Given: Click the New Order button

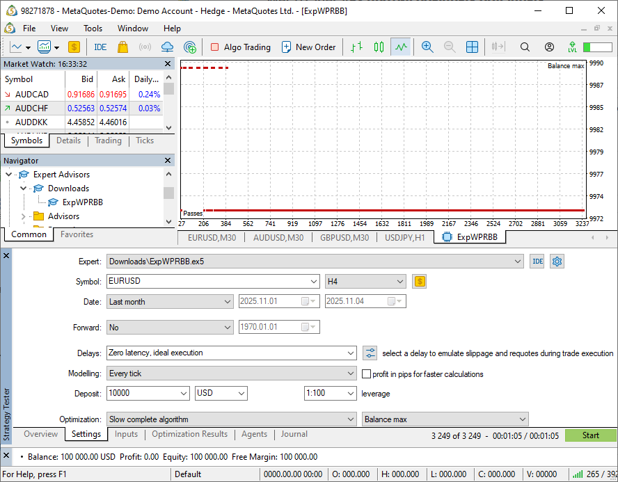Looking at the screenshot, I should click(309, 47).
